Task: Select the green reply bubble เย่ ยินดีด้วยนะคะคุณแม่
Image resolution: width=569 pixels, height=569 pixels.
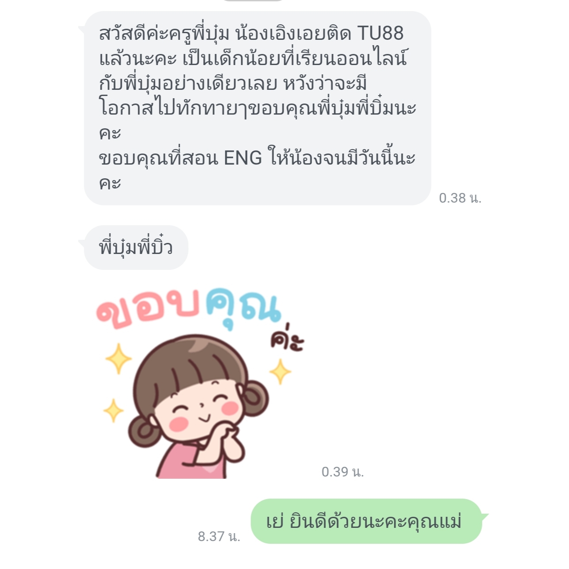Action: [x=366, y=521]
